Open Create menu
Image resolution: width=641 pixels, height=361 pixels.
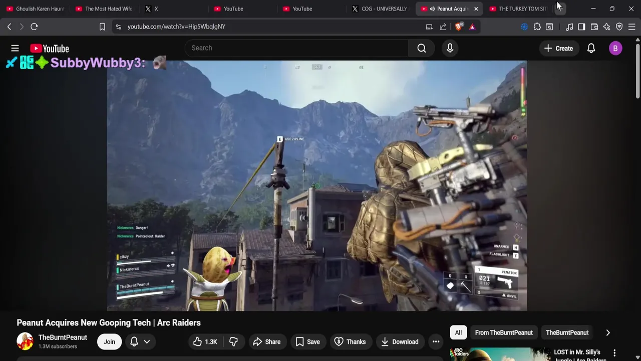pos(558,48)
